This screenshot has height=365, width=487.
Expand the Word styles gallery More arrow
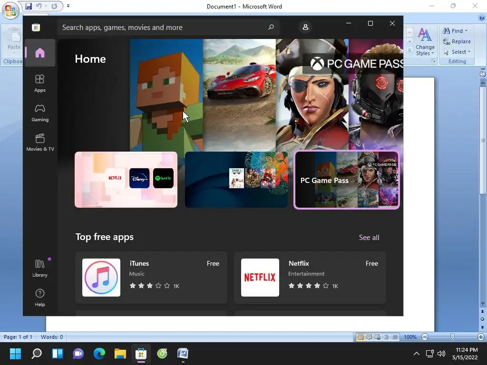pos(409,50)
